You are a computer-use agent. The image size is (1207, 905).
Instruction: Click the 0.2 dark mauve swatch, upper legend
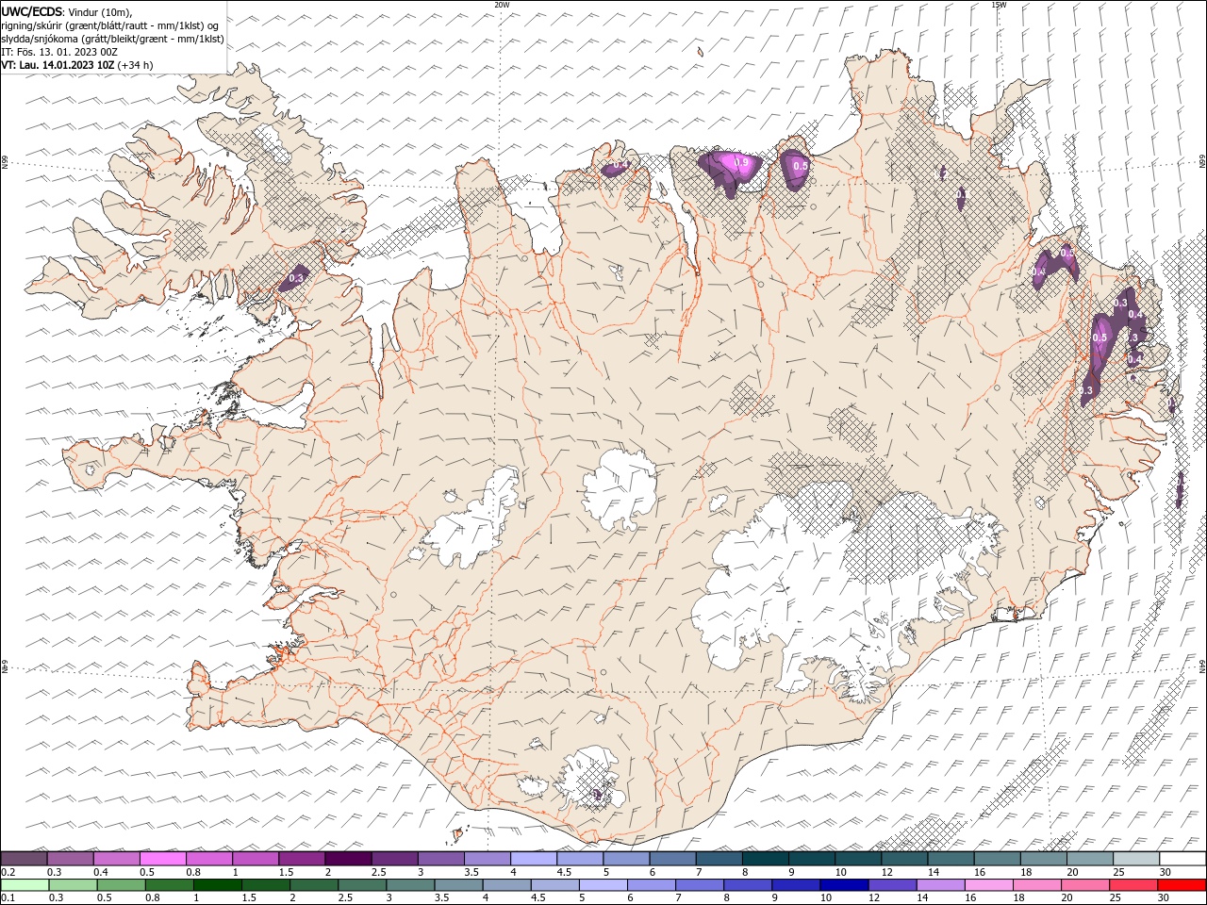click(x=24, y=859)
